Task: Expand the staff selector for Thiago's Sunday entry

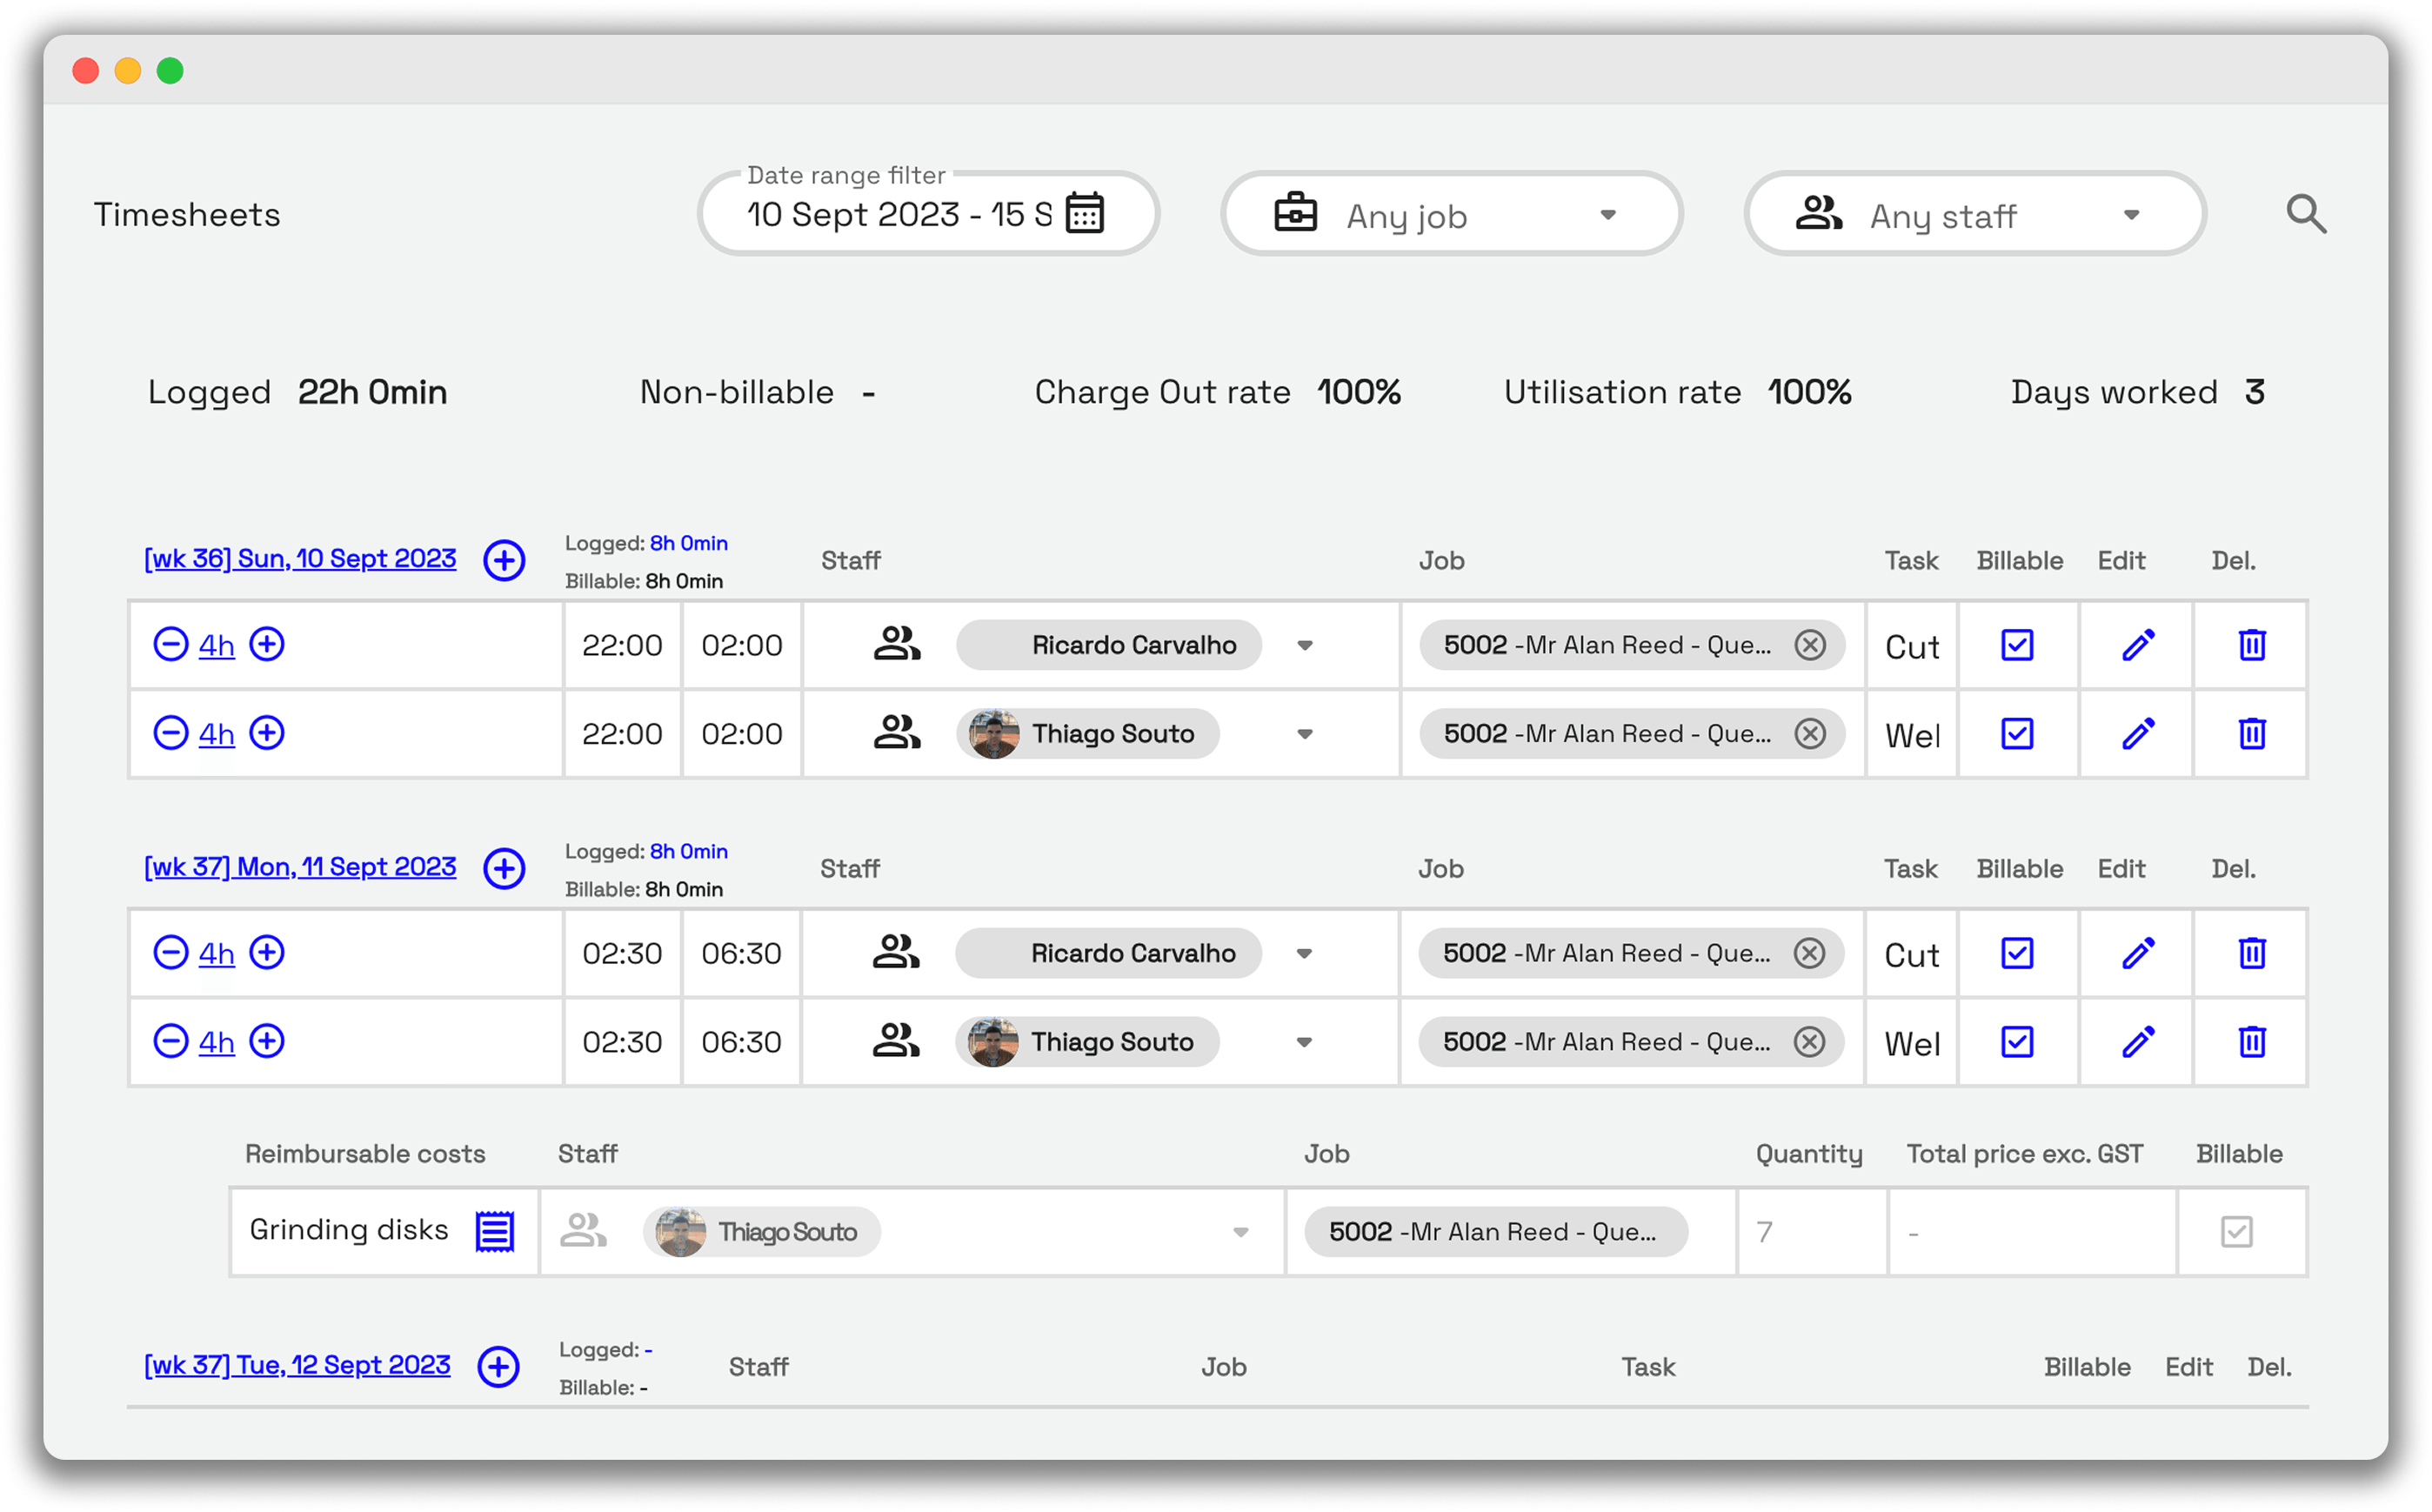Action: 1305,733
